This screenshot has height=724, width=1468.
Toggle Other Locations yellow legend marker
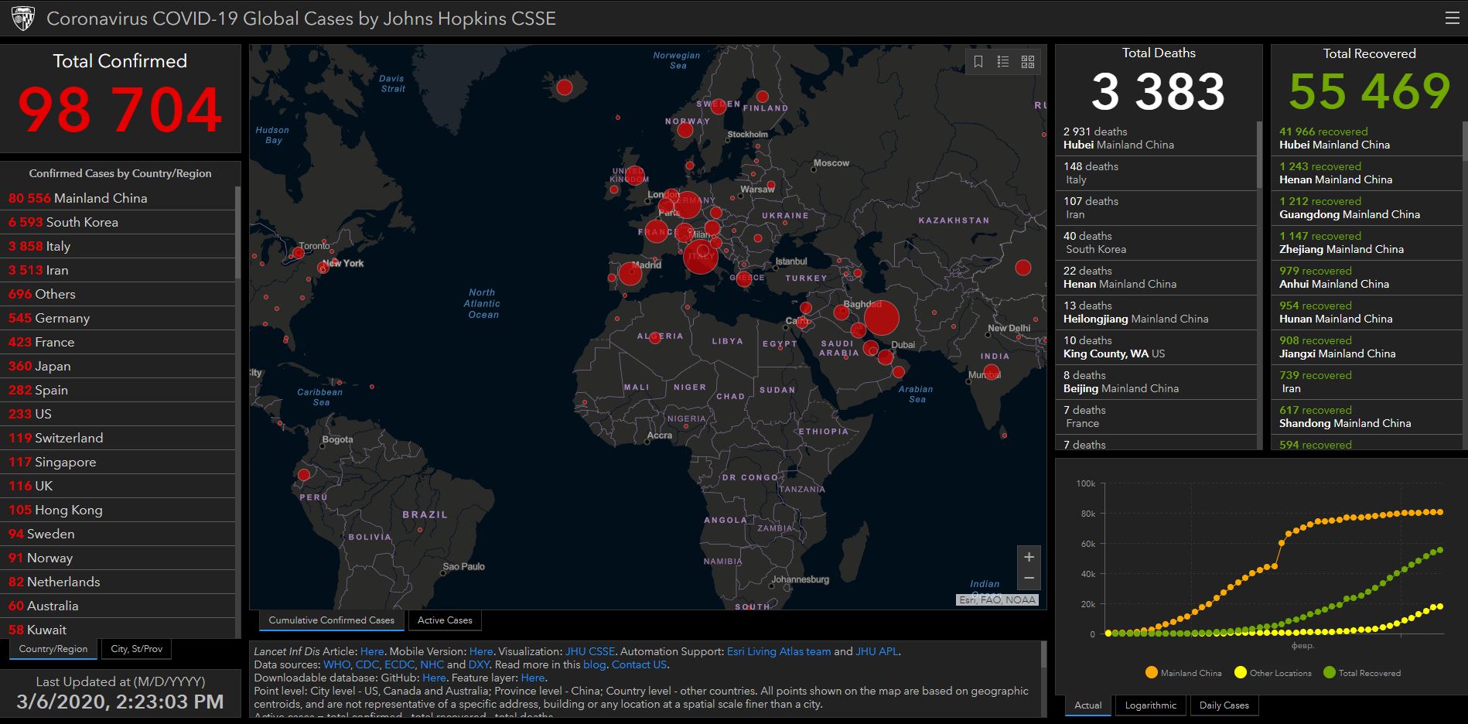(1241, 673)
